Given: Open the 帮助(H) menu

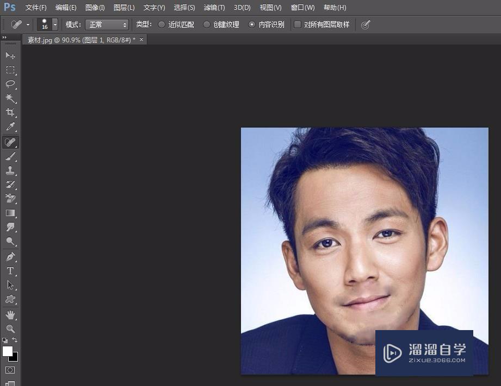Looking at the screenshot, I should coord(335,8).
